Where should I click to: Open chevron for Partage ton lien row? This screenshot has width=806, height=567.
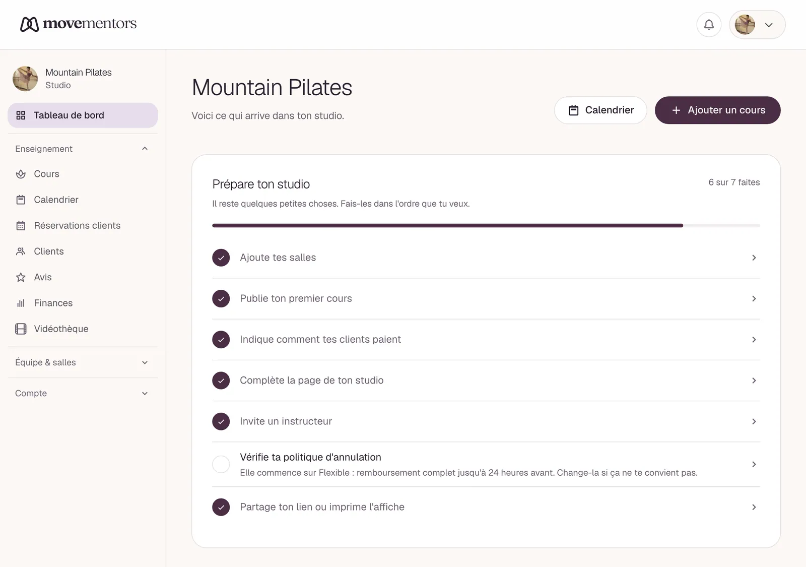754,507
